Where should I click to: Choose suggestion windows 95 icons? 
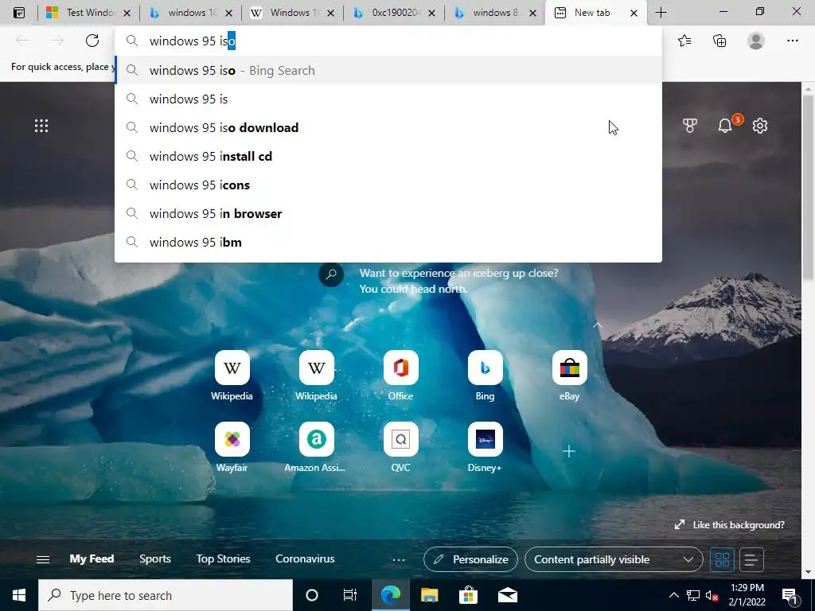[388, 185]
